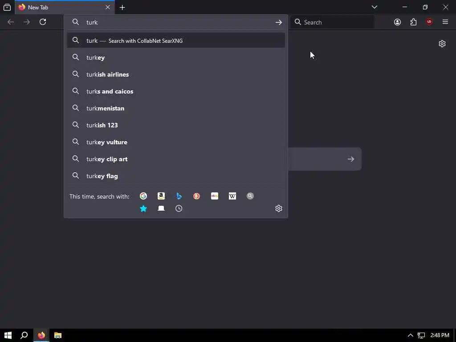Reload the current page

(x=43, y=22)
